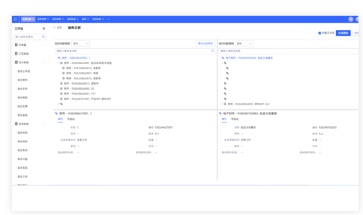Open 仪表盘 in the sidebar menu

click(22, 45)
